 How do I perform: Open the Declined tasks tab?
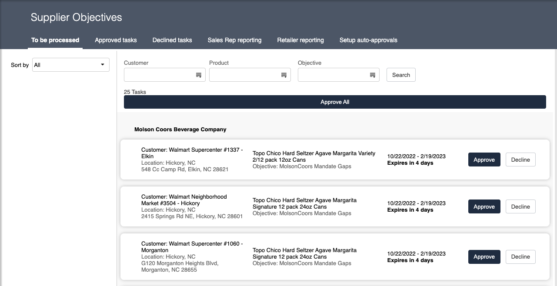click(172, 40)
